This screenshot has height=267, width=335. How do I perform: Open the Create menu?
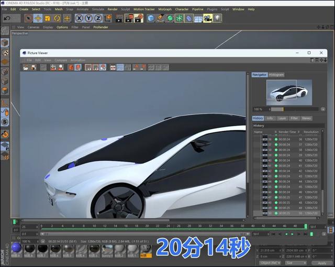[x=24, y=9]
